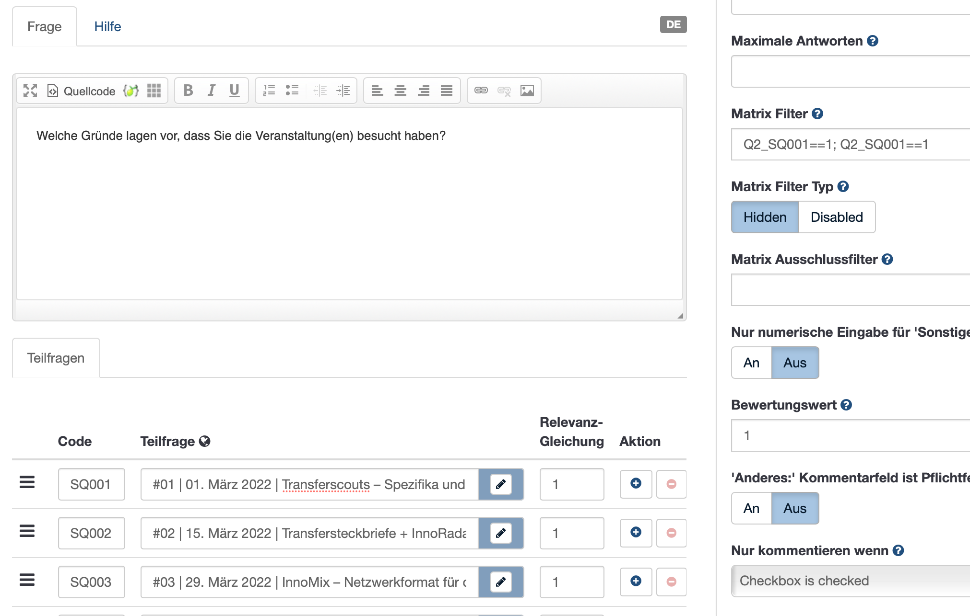This screenshot has width=970, height=616.
Task: Click the Underline icon in toolbar
Action: [234, 91]
